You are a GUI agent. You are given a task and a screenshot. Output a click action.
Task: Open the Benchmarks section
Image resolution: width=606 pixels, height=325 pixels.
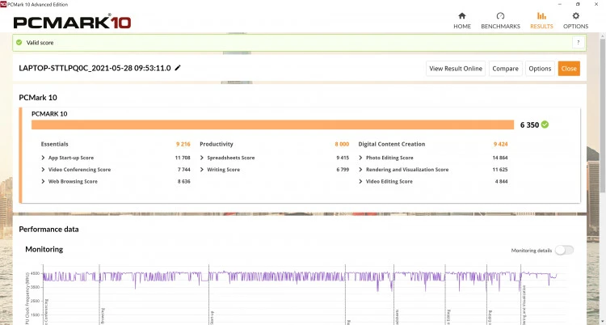pyautogui.click(x=500, y=20)
